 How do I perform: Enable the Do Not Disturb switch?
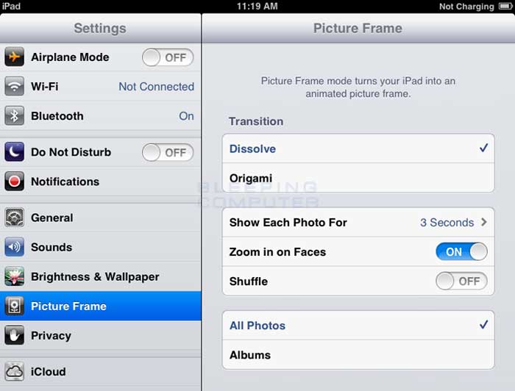[168, 153]
